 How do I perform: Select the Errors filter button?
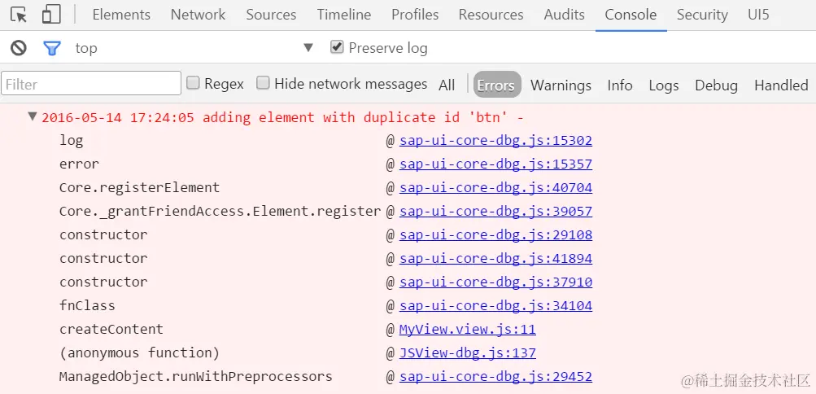495,85
